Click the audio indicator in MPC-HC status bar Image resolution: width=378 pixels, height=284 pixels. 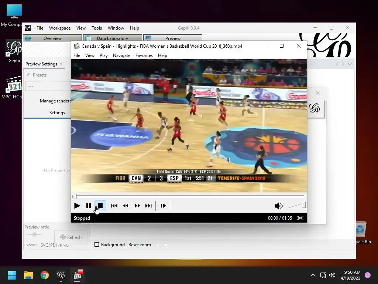point(300,218)
